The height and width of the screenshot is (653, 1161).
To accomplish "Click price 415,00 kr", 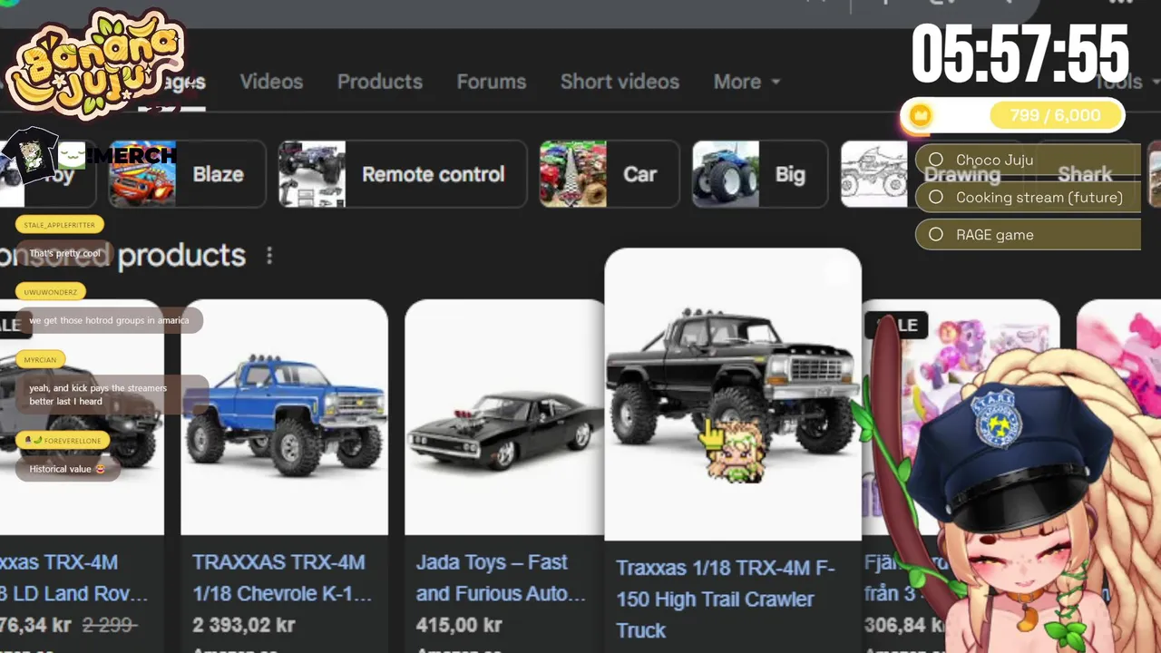I will click(x=459, y=625).
